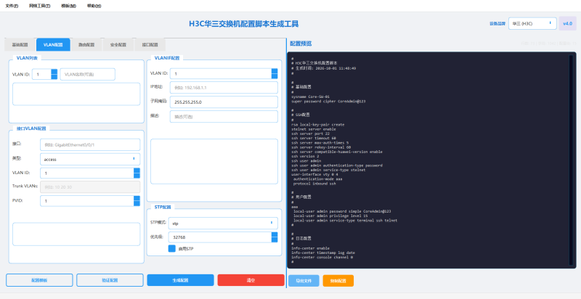
Task: Click the orange 复制配置 button
Action: pos(338,281)
